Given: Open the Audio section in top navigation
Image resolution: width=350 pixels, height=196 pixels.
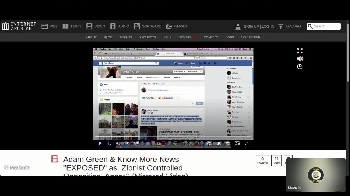Looking at the screenshot, I should [x=120, y=26].
